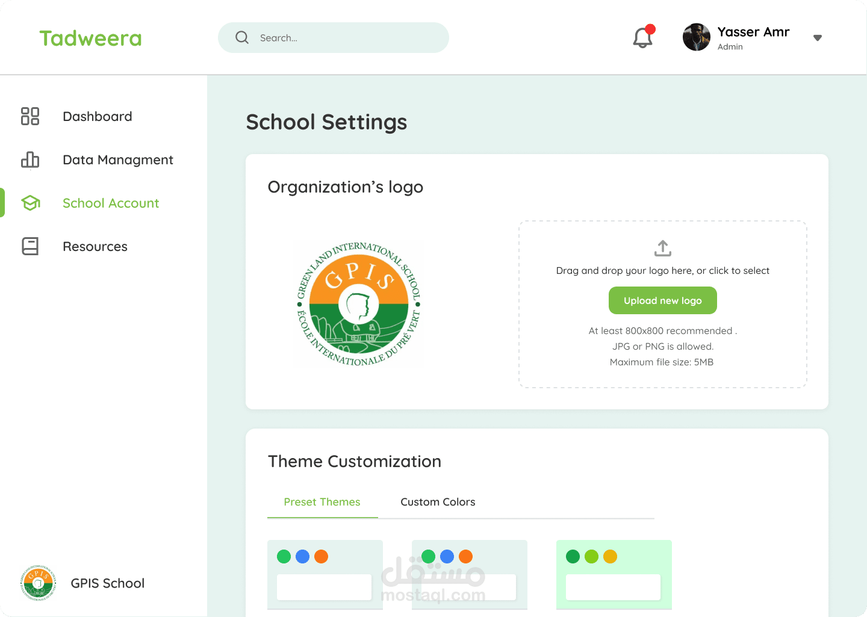Expand the user account dropdown arrow
The height and width of the screenshot is (617, 867).
[818, 38]
